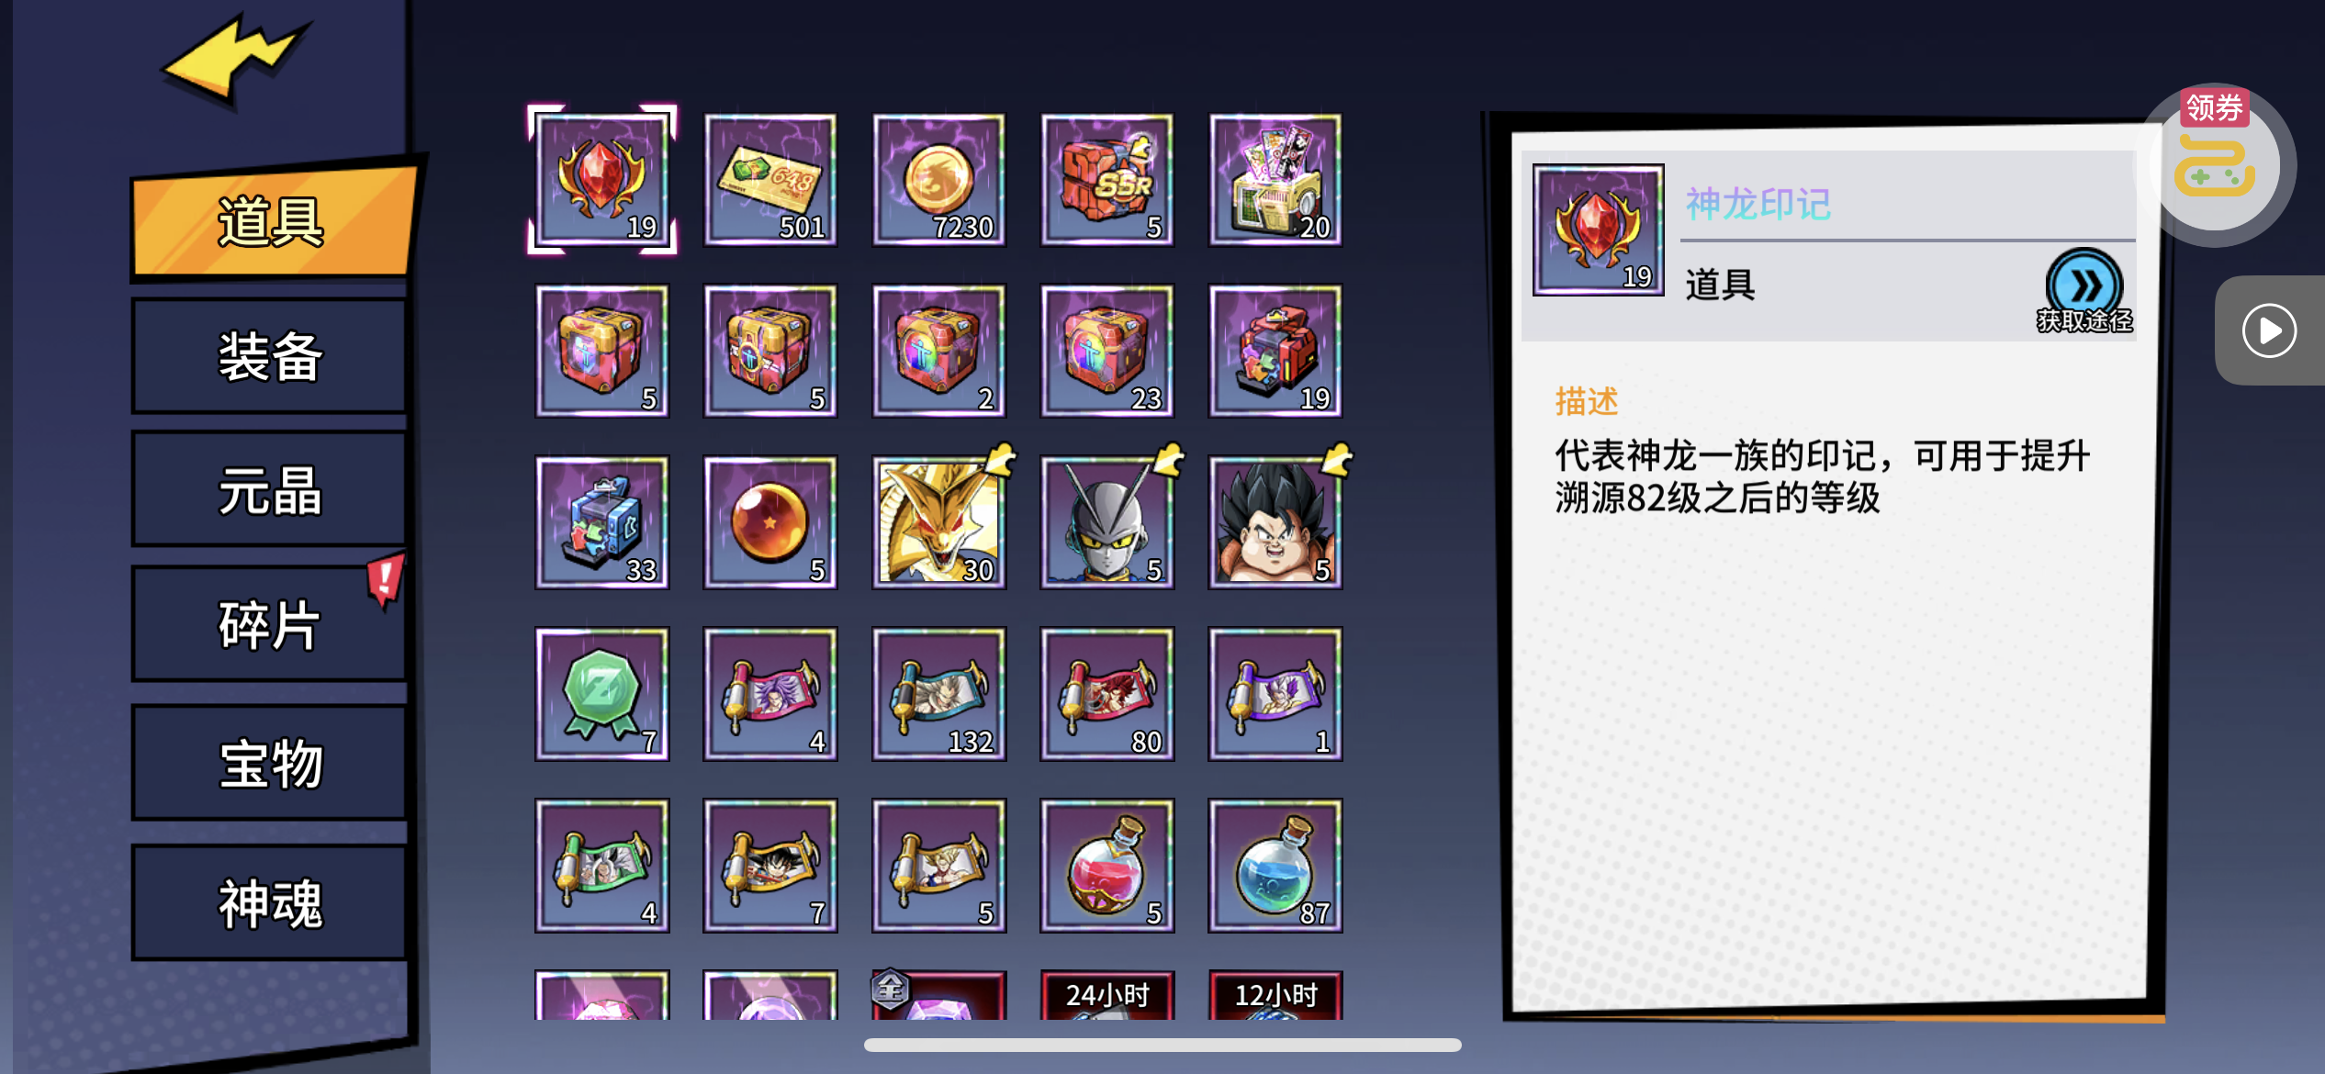The width and height of the screenshot is (2325, 1074).
Task: Select the red potion flask item
Action: pos(1106,866)
